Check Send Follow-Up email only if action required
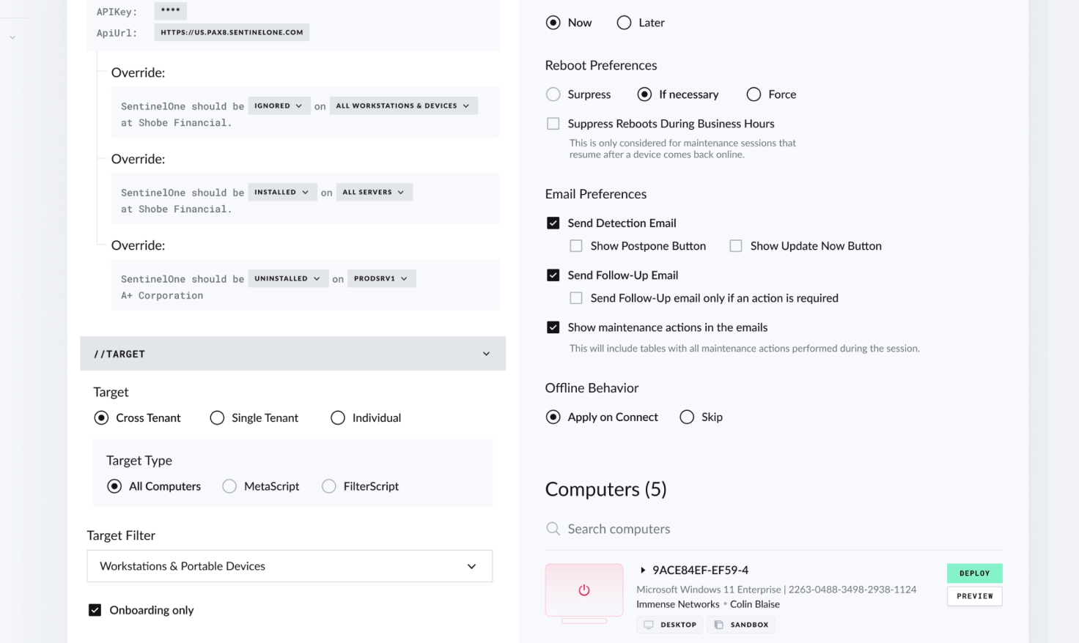This screenshot has height=643, width=1079. point(576,298)
